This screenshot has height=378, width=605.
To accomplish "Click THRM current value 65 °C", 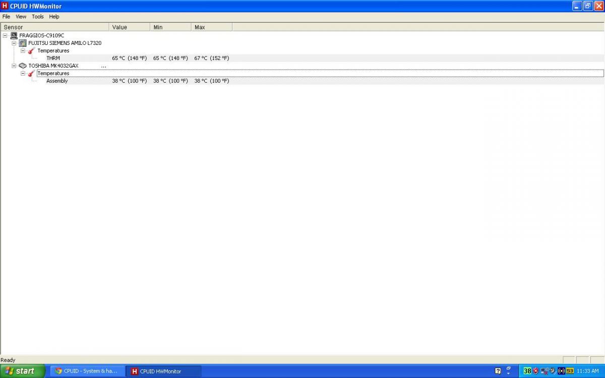I will pyautogui.click(x=130, y=58).
